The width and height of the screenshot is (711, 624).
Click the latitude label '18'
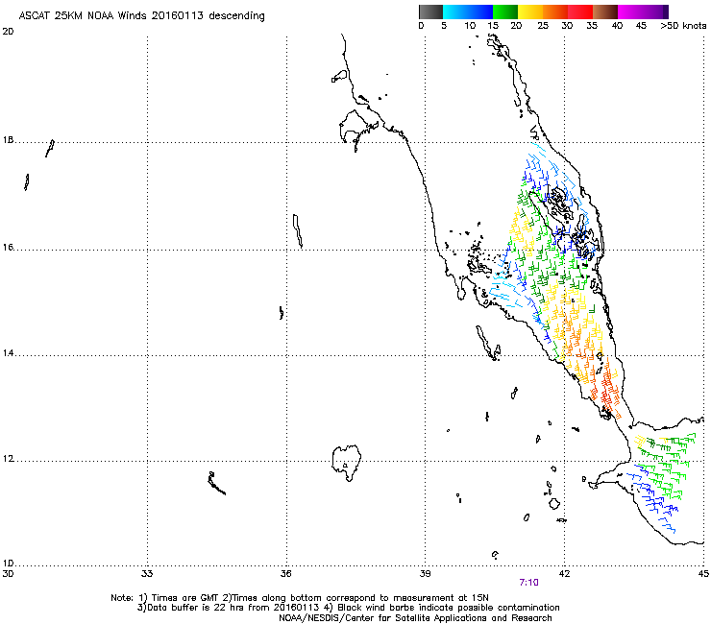click(8, 140)
